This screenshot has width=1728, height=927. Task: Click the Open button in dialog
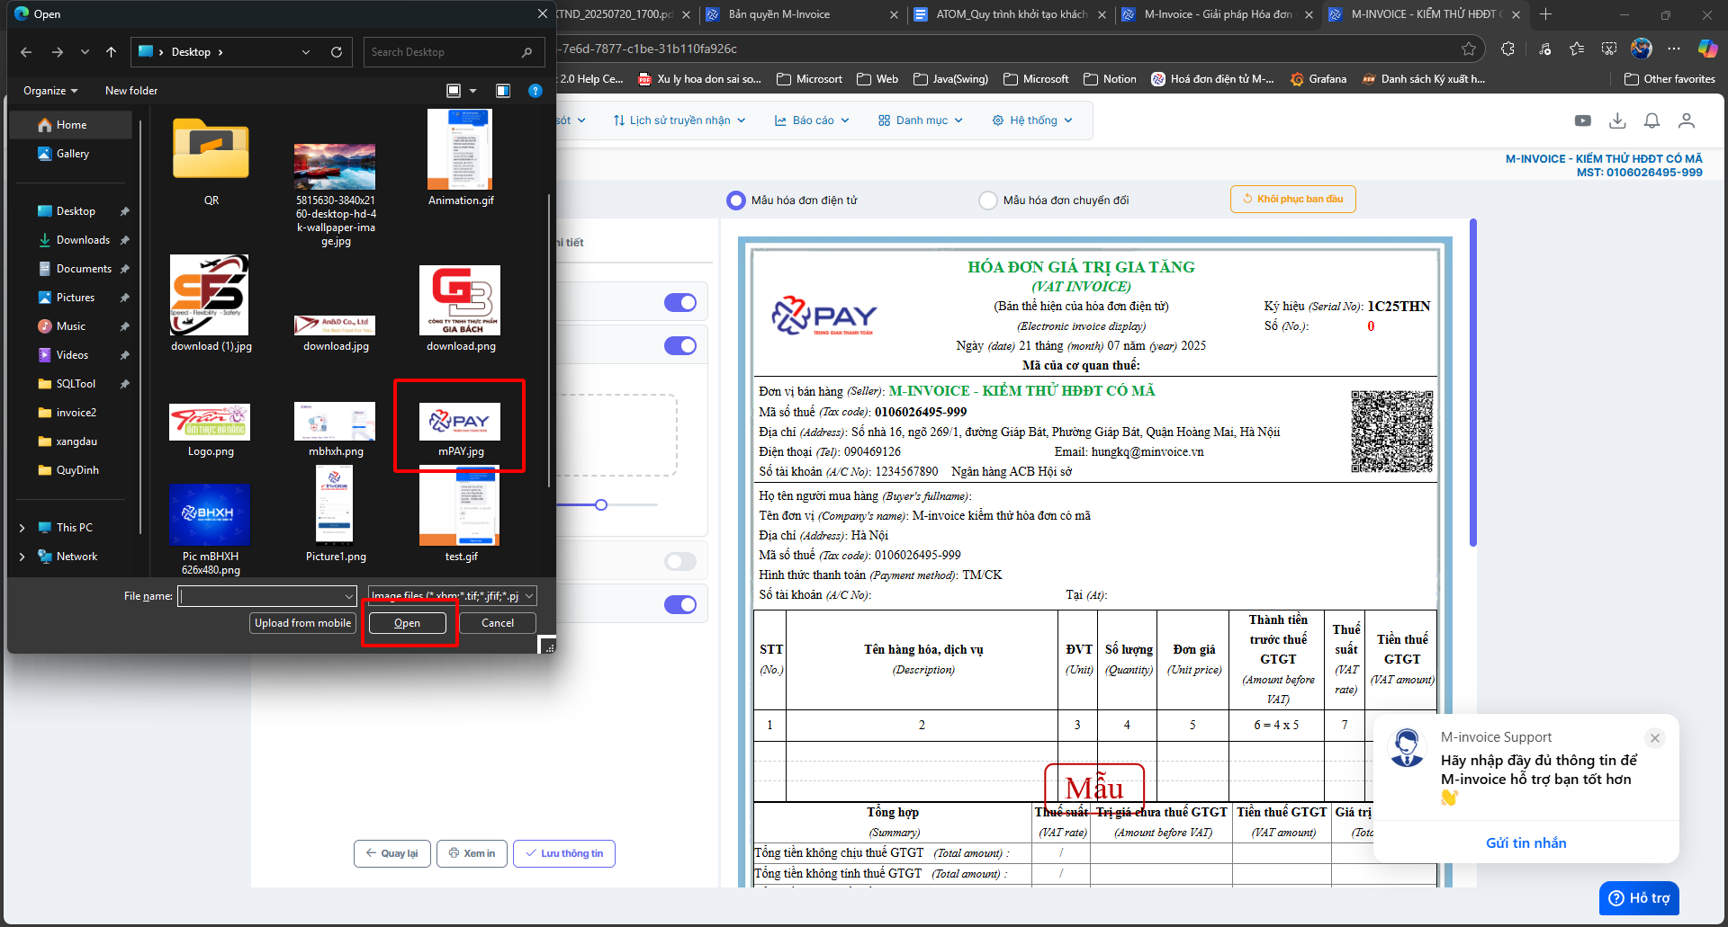[x=408, y=623]
